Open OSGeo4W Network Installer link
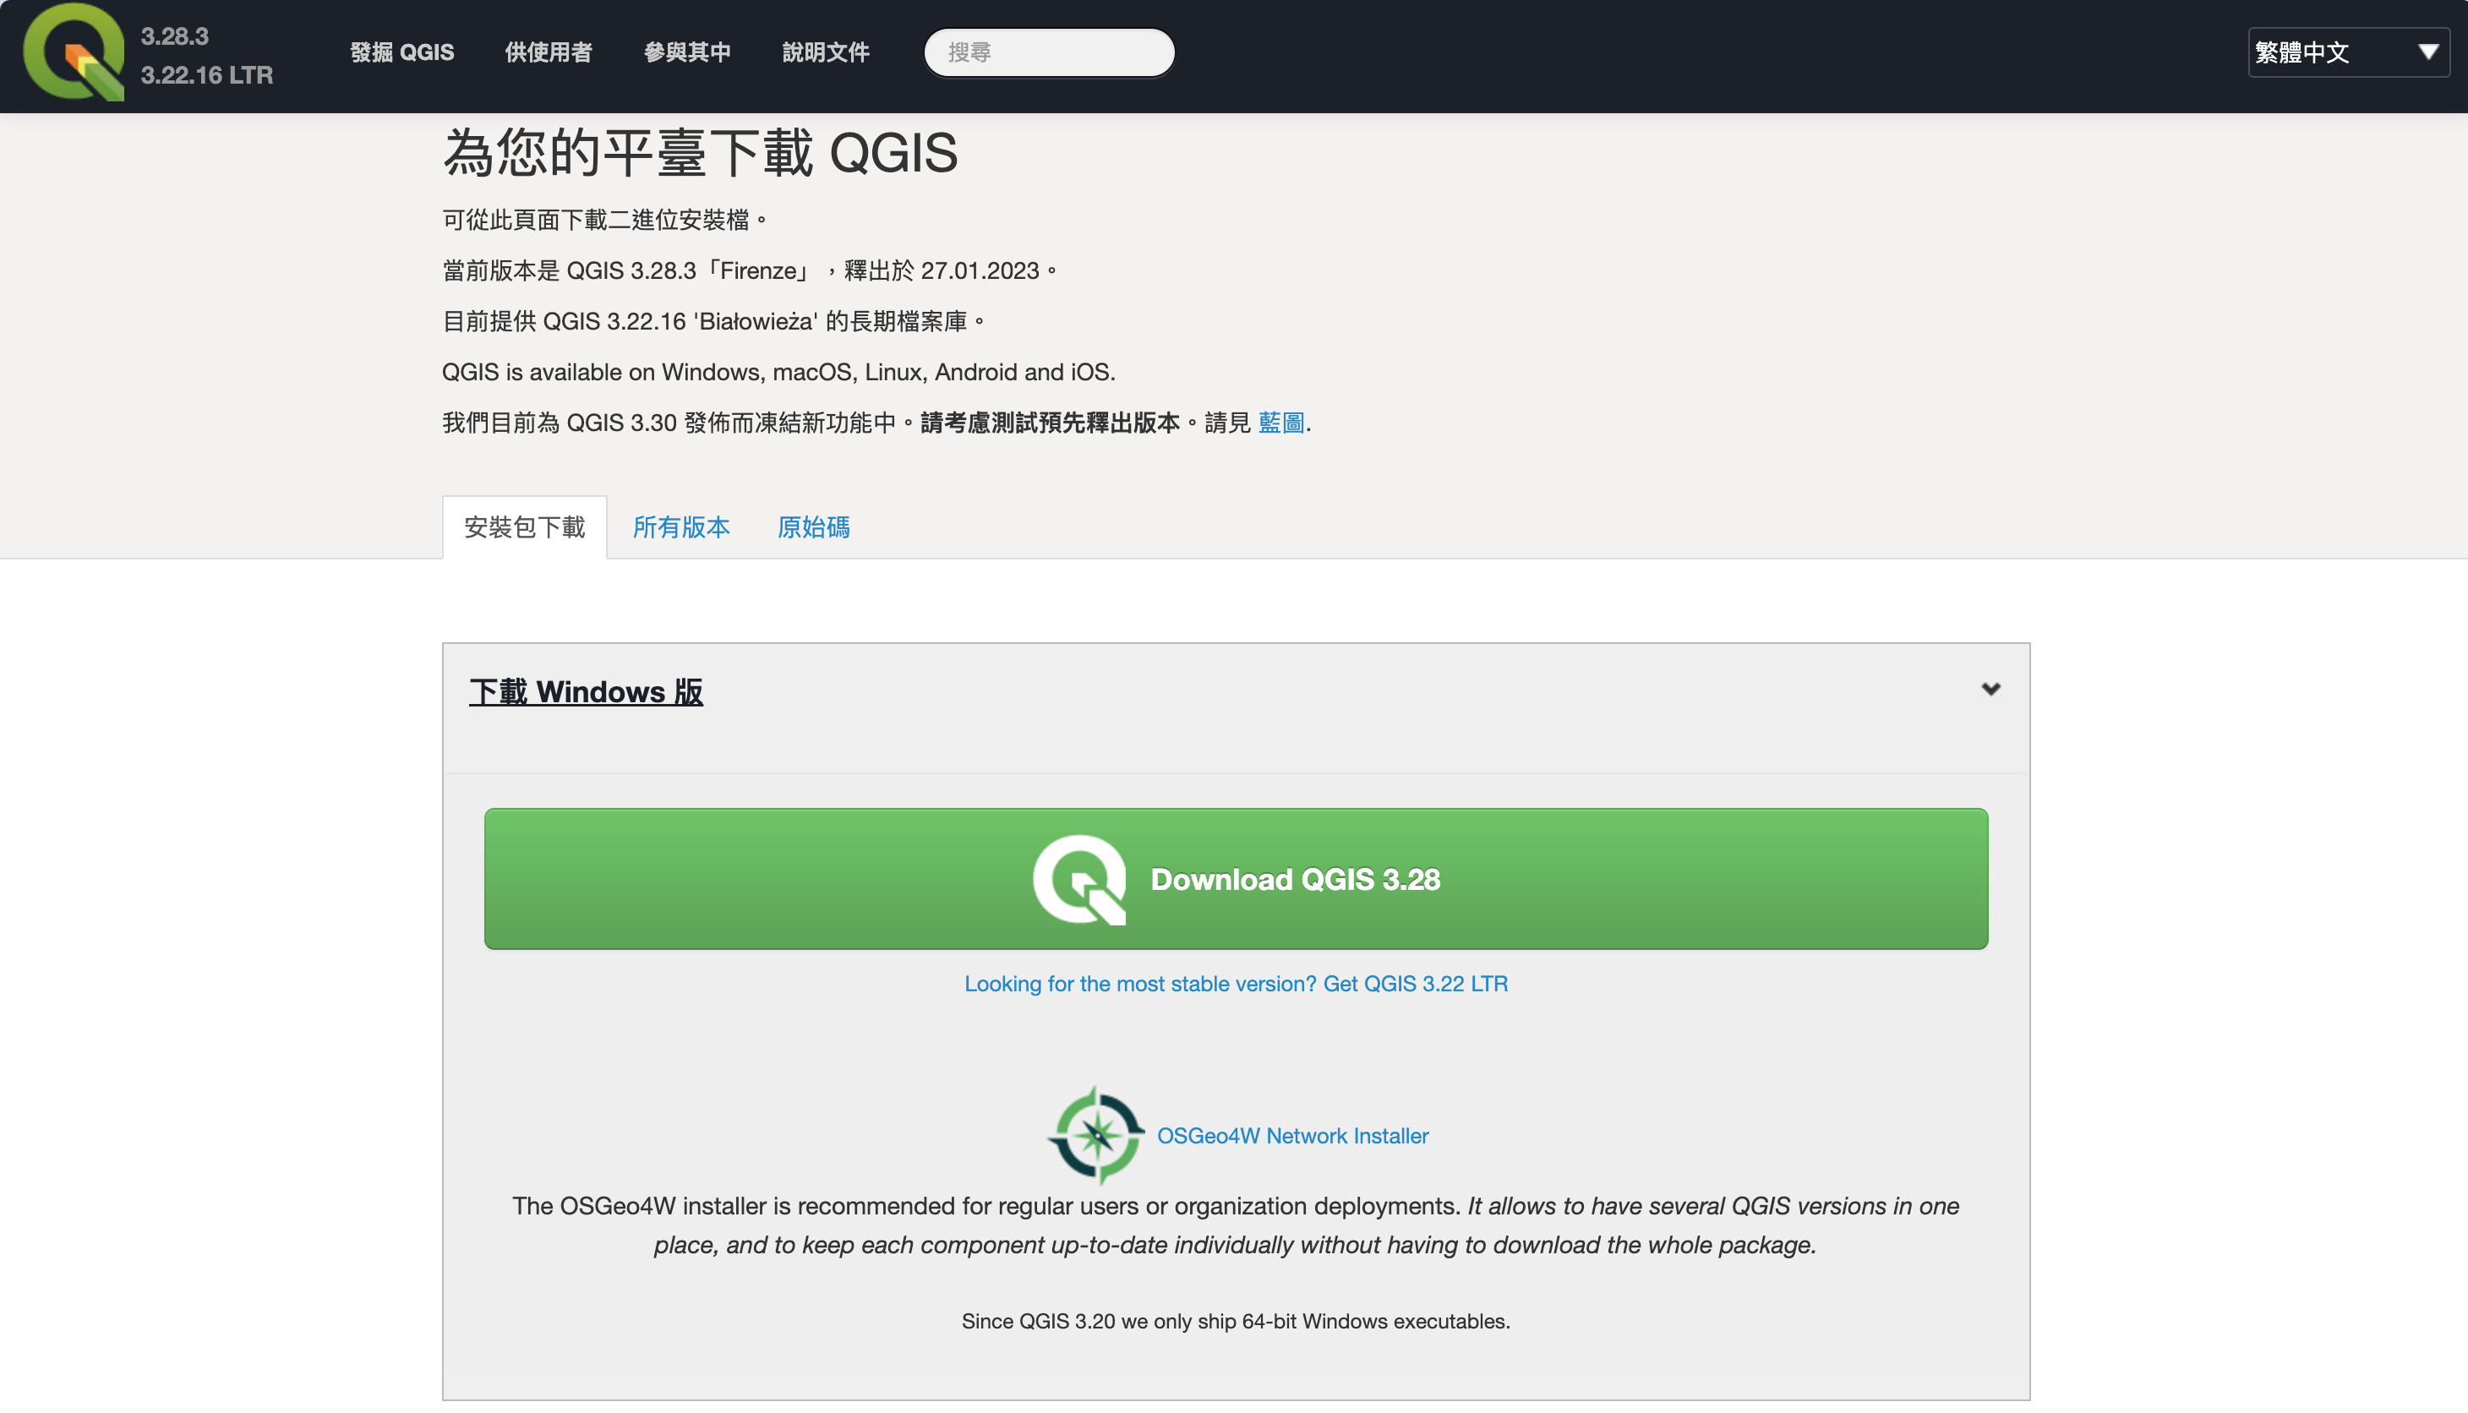Image resolution: width=2468 pixels, height=1413 pixels. click(x=1291, y=1136)
